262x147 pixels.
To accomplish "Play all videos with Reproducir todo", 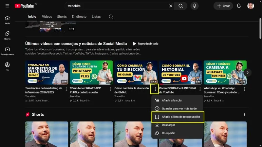I will pyautogui.click(x=145, y=44).
